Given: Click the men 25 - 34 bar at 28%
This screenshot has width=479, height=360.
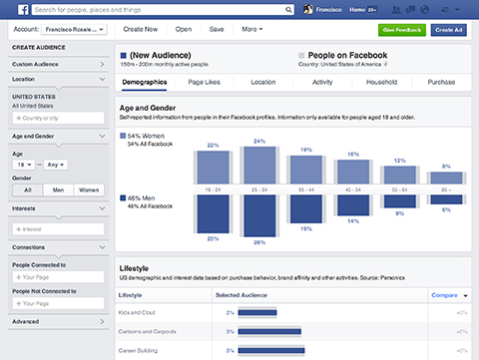Looking at the screenshot, I should point(259,215).
